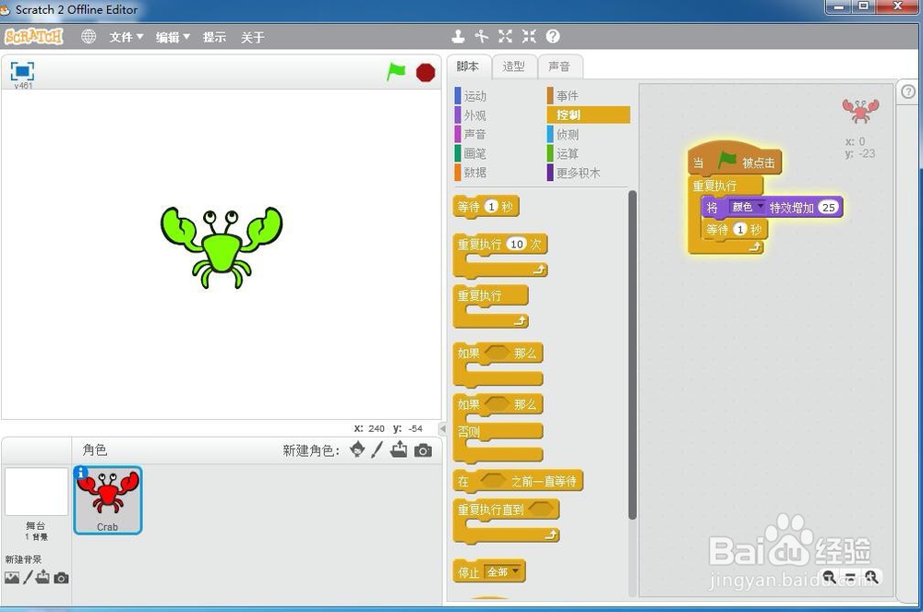Stop the project with the red stop button
Image resolution: width=923 pixels, height=612 pixels.
425,72
